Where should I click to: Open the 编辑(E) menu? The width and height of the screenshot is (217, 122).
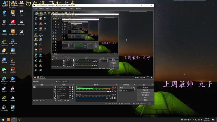coord(42,9)
